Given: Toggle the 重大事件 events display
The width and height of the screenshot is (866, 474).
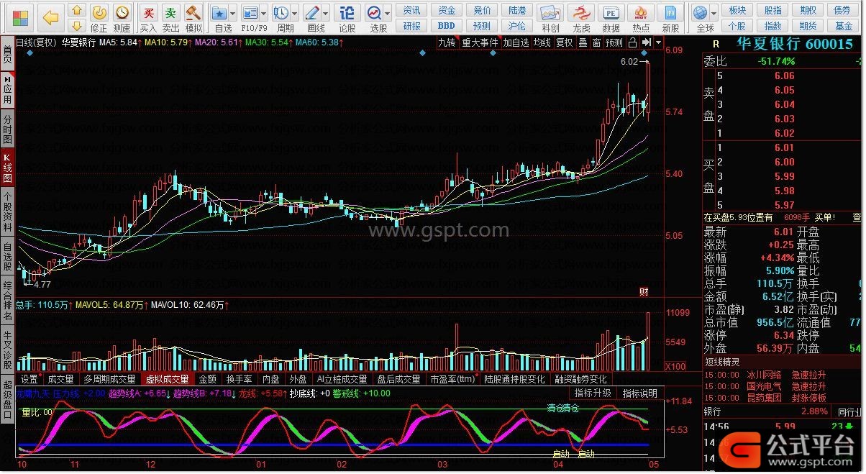Looking at the screenshot, I should 480,42.
